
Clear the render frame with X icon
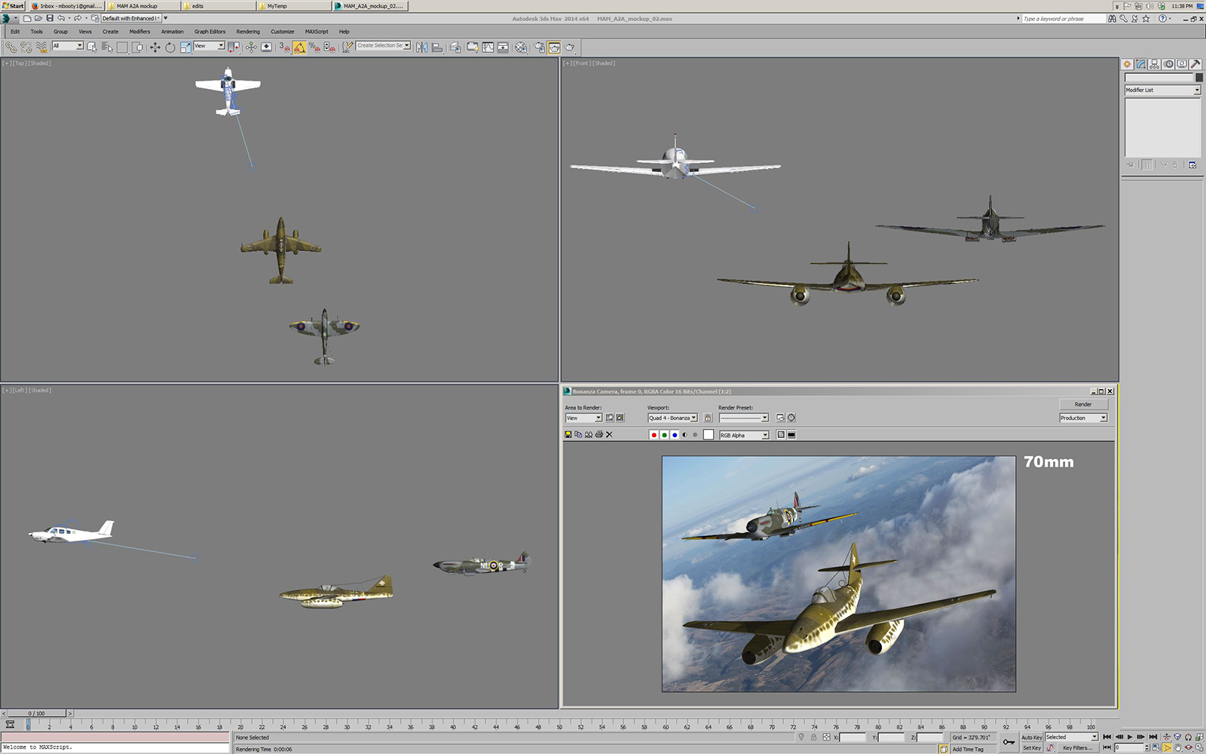[610, 435]
